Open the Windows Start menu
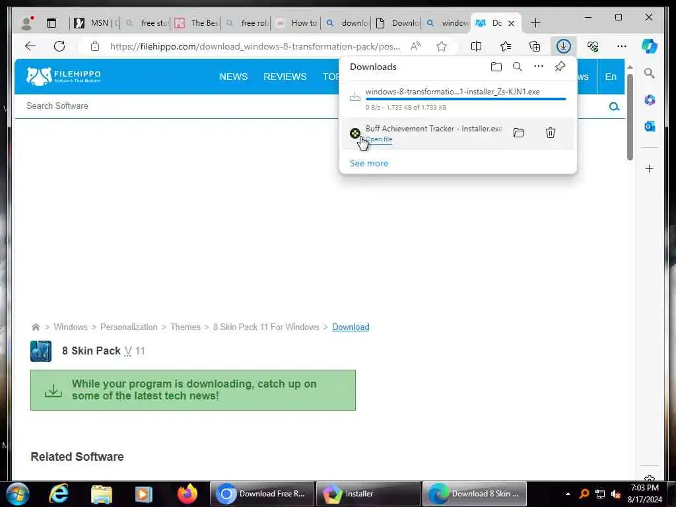Image resolution: width=676 pixels, height=507 pixels. tap(17, 494)
